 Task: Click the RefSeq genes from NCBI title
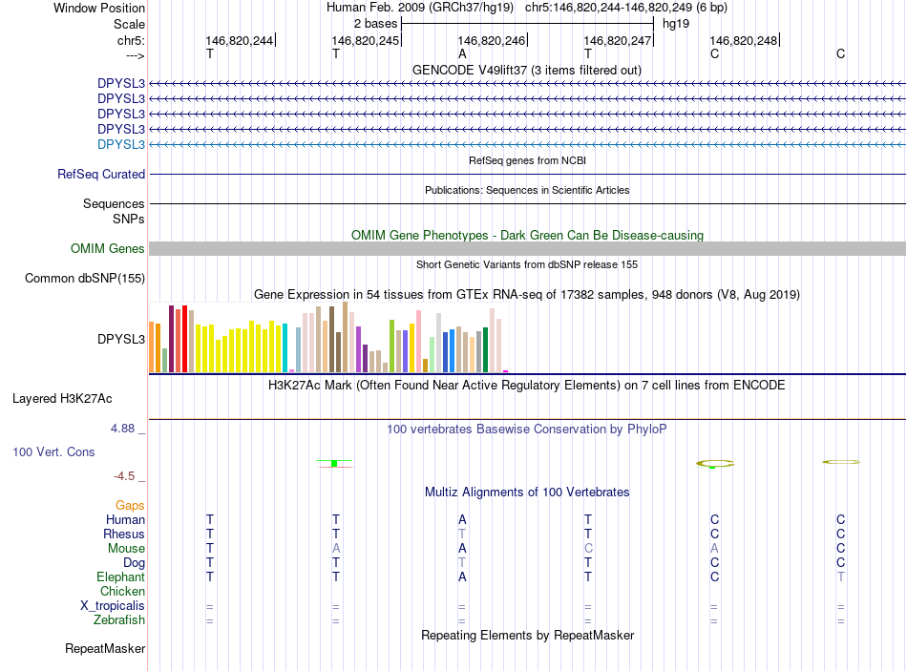(527, 160)
